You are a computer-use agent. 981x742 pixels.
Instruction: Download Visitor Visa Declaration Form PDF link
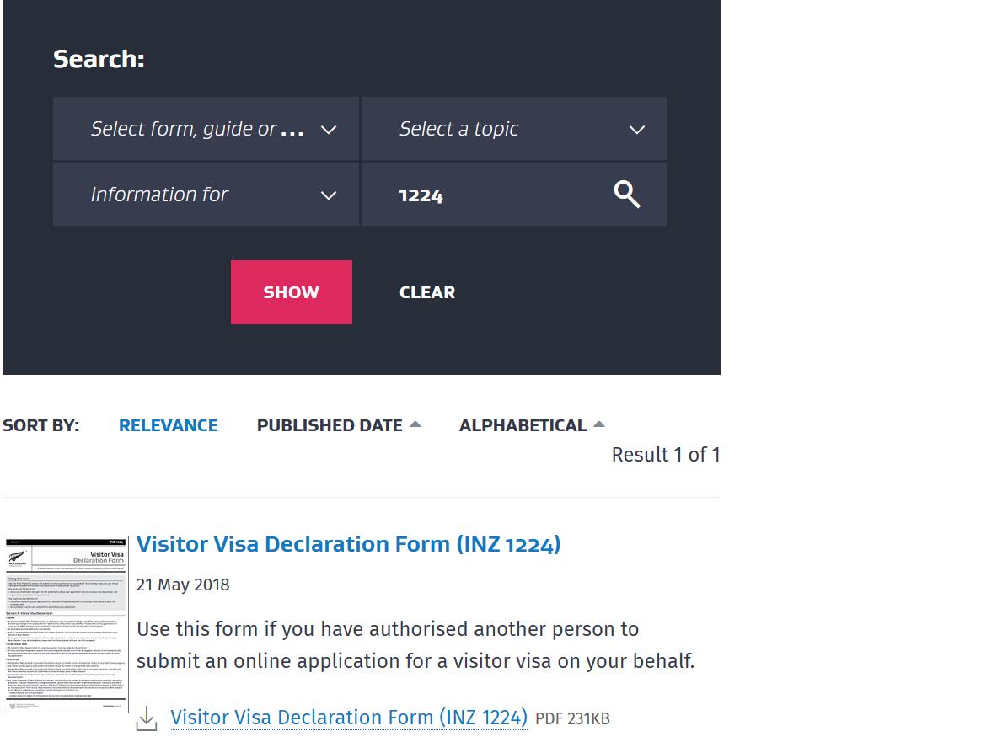tap(348, 718)
